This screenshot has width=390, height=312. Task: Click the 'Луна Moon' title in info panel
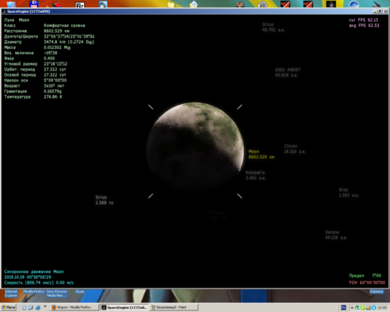click(16, 20)
